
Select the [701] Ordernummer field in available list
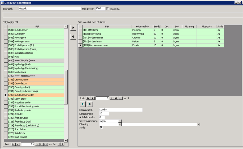point(36,80)
